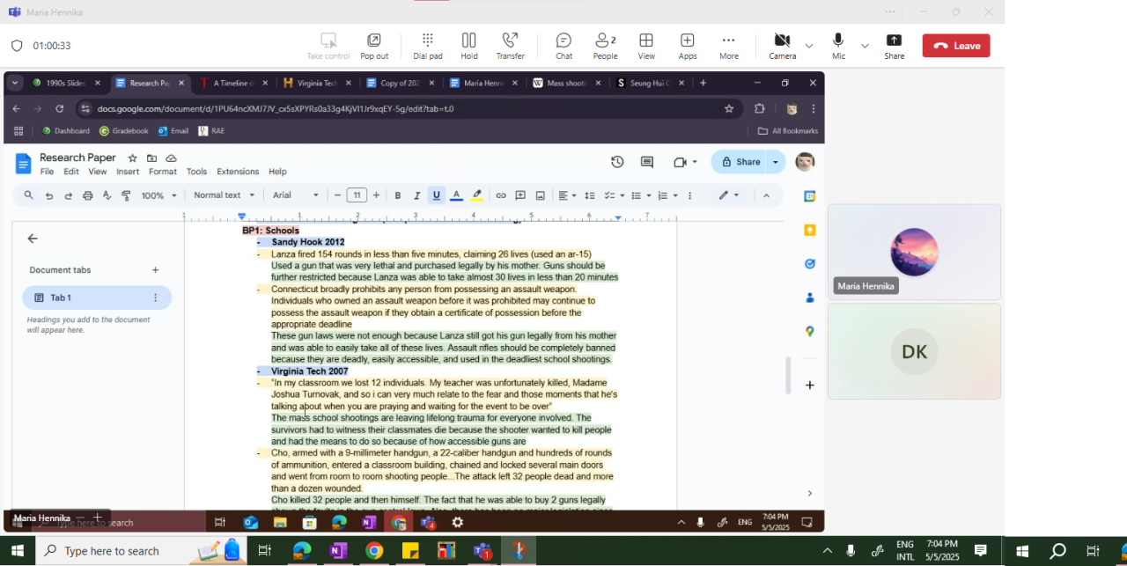Put the call on Hold
Viewport: 1127px width, 566px height.
[x=468, y=45]
